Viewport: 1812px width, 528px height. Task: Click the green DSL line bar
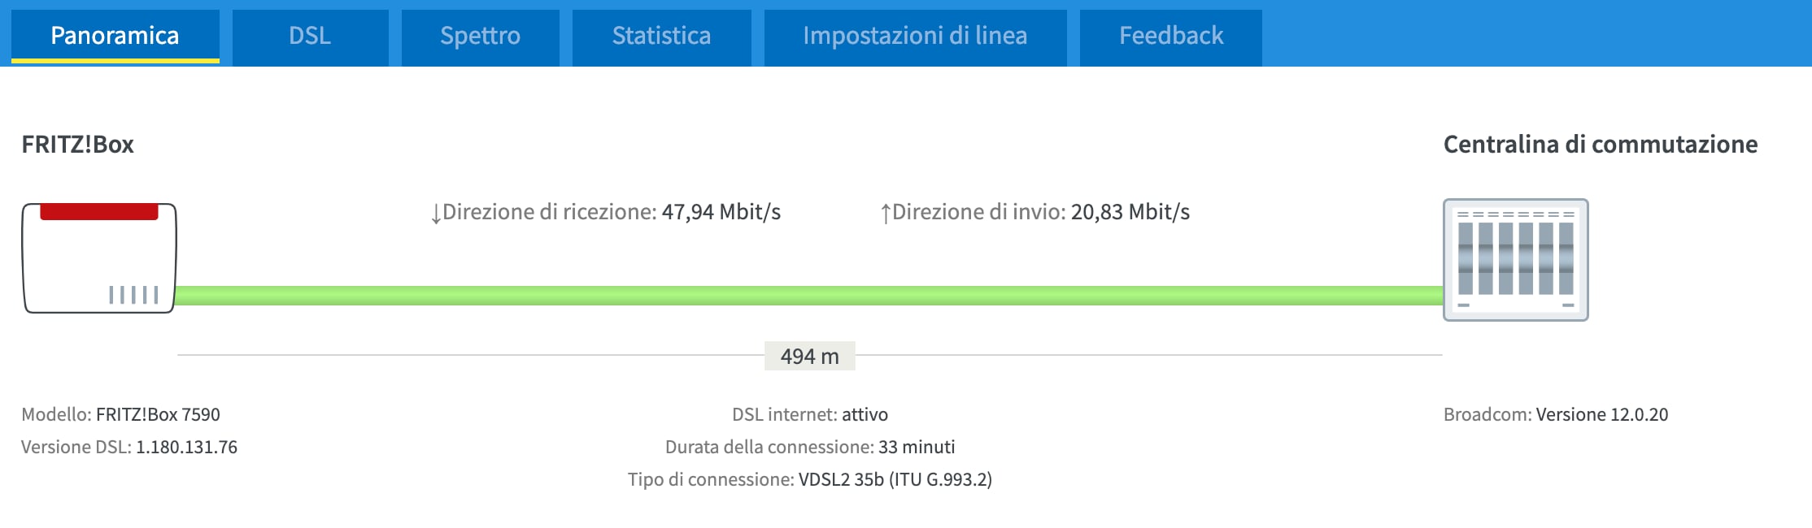click(809, 296)
